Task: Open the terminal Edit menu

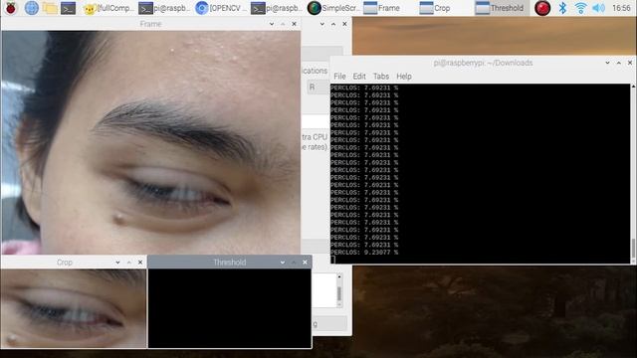Action: click(359, 77)
